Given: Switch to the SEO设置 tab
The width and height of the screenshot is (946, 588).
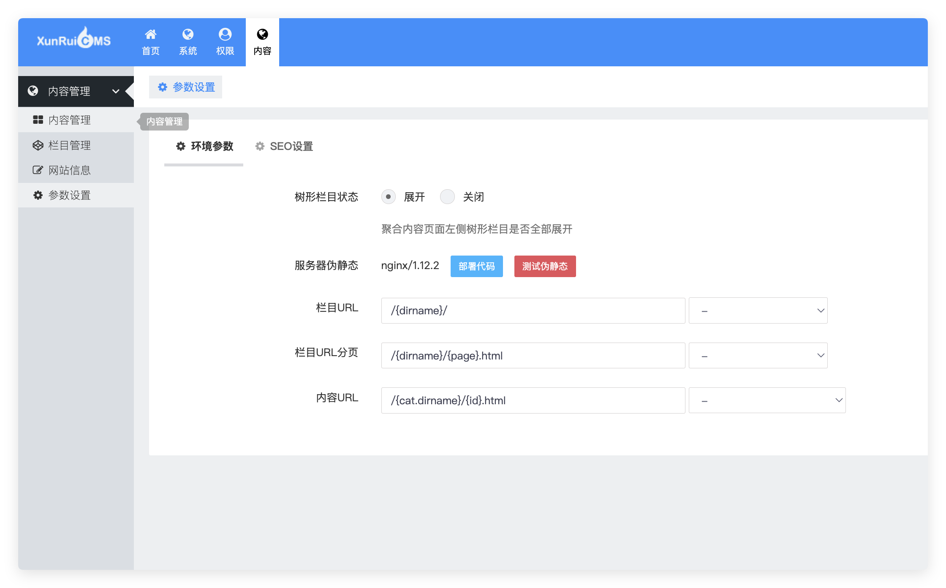Looking at the screenshot, I should click(x=284, y=146).
